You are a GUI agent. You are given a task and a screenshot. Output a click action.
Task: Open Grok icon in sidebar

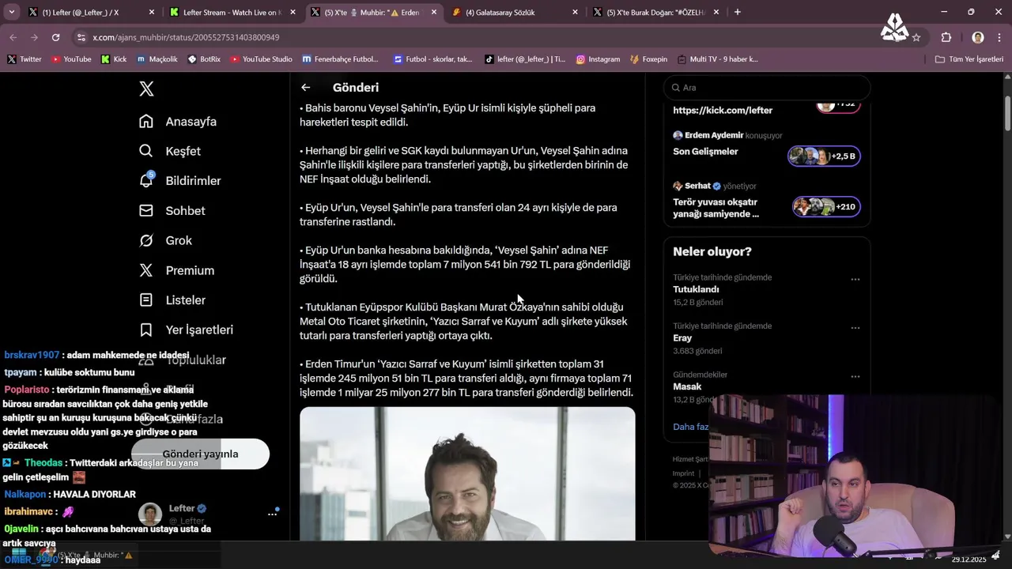[146, 240]
